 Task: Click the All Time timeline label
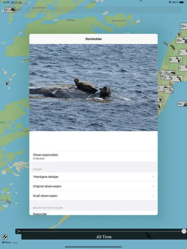(x=104, y=237)
